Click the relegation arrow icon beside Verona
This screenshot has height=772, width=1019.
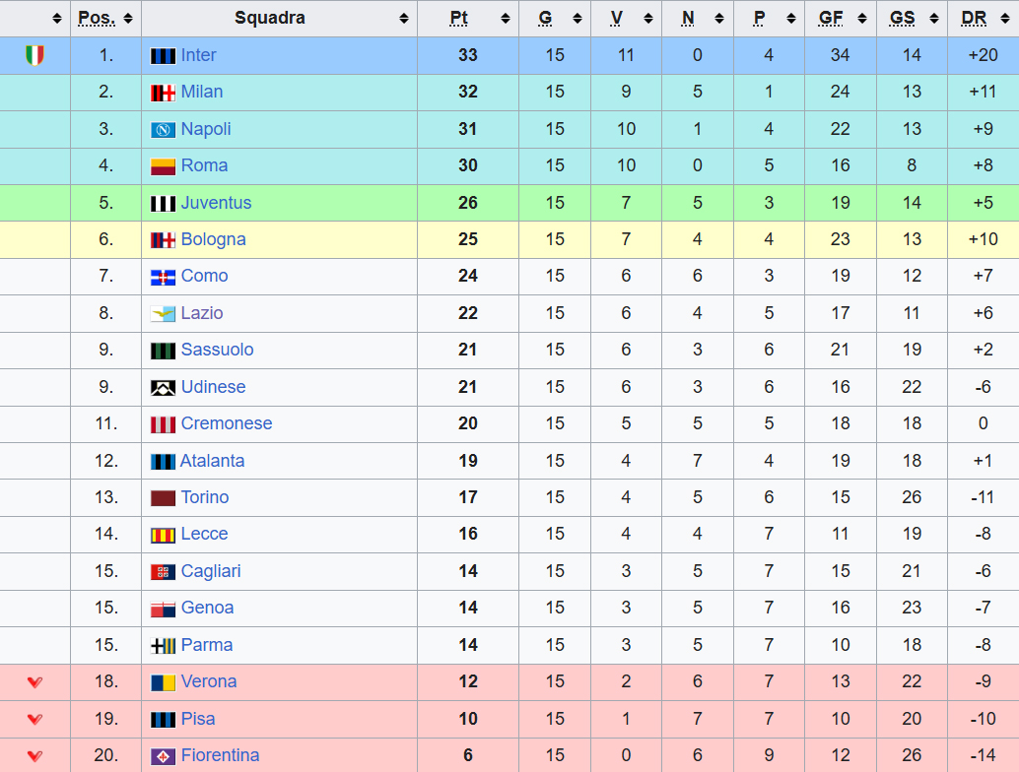[x=34, y=681]
